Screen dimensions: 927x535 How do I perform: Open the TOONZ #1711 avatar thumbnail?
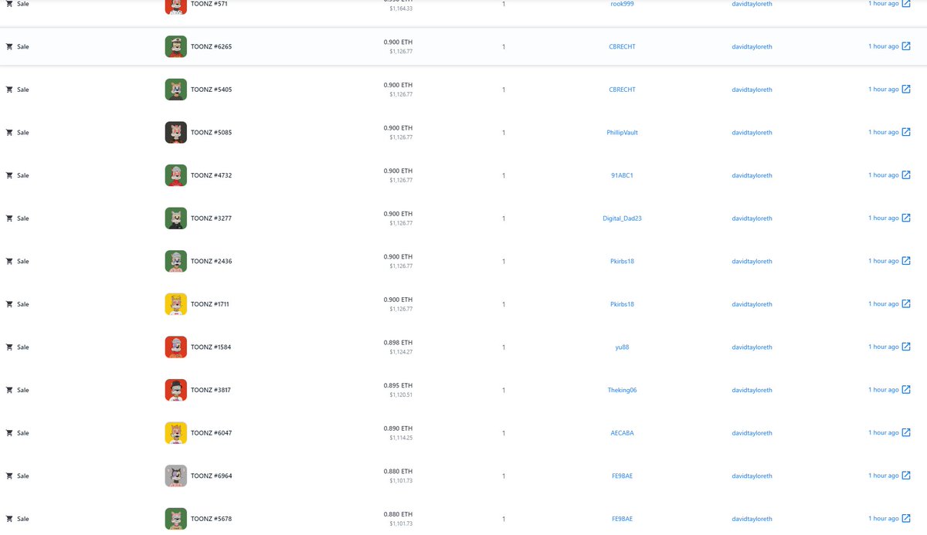click(176, 304)
